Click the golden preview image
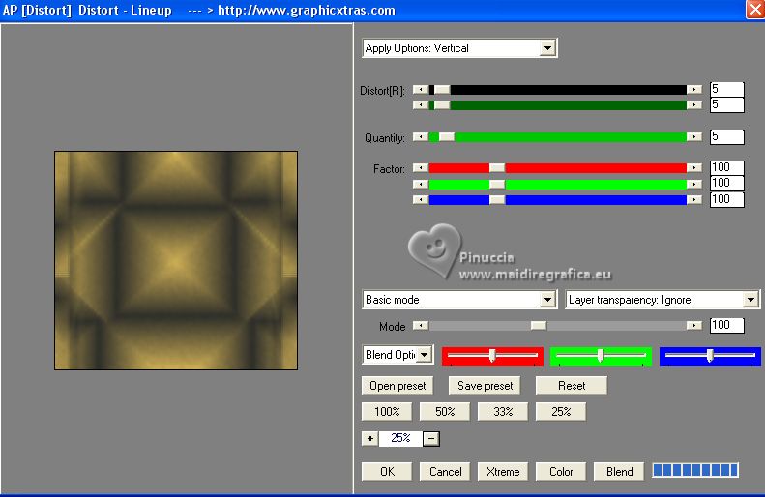Image resolution: width=765 pixels, height=497 pixels. click(x=176, y=260)
